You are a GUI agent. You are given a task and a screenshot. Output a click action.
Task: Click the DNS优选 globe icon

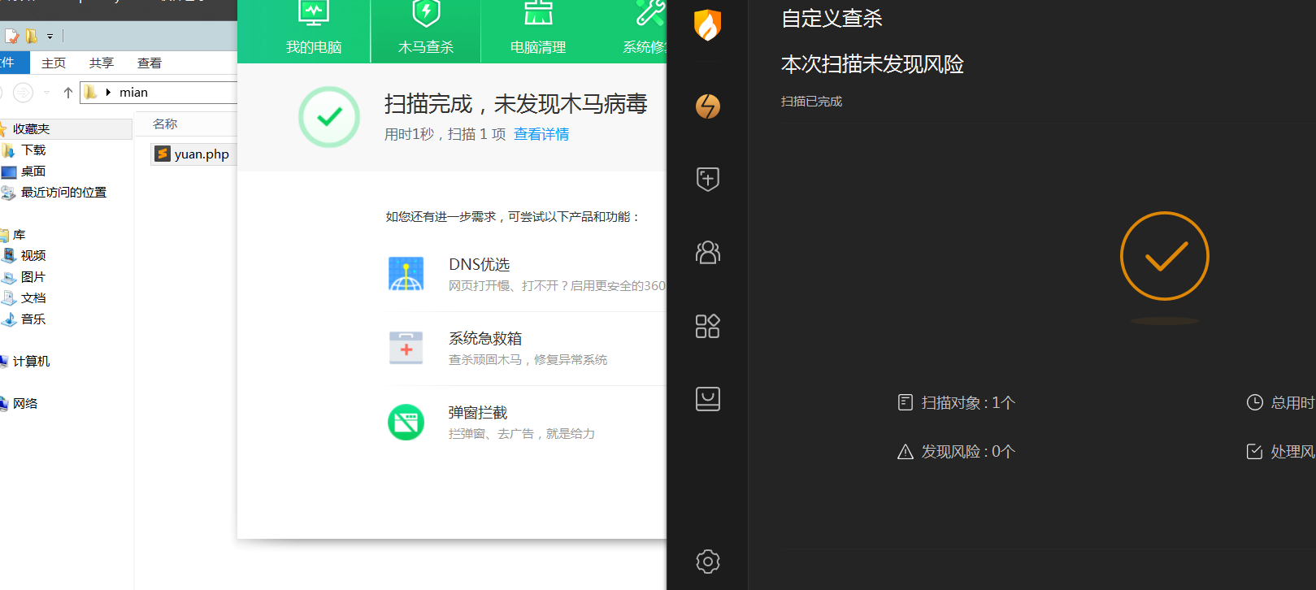[406, 274]
